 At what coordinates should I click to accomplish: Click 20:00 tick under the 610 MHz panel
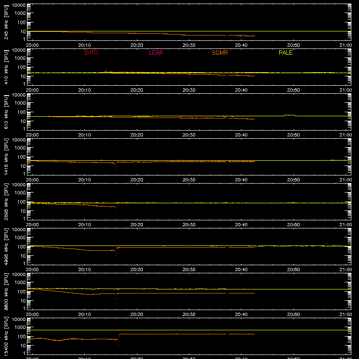[x=32, y=135]
